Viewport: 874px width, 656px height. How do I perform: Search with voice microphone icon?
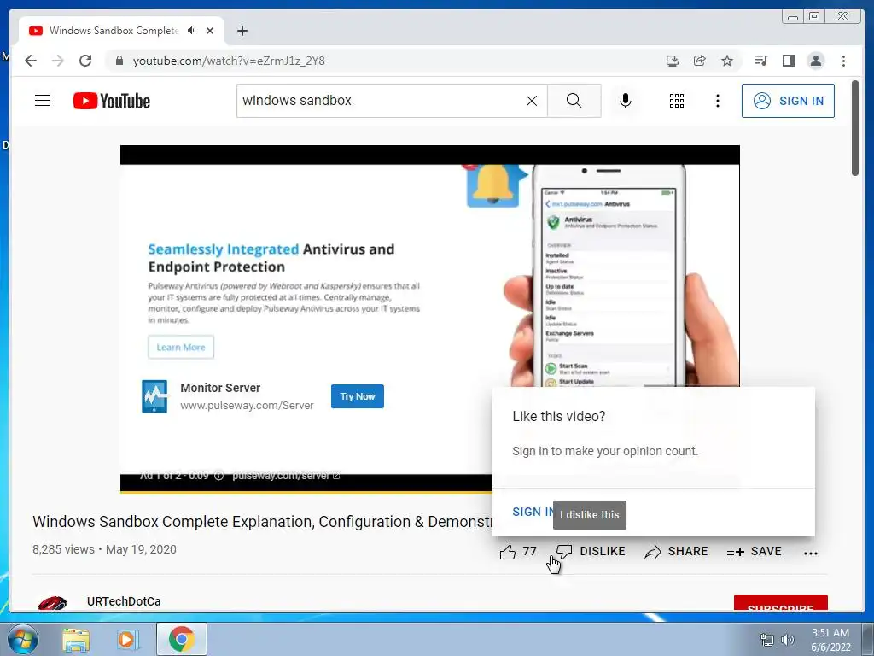[626, 101]
